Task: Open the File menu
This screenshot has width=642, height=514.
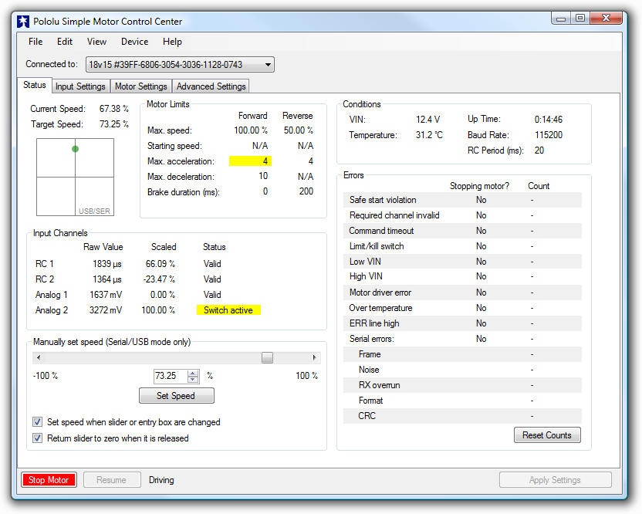Action: tap(35, 42)
